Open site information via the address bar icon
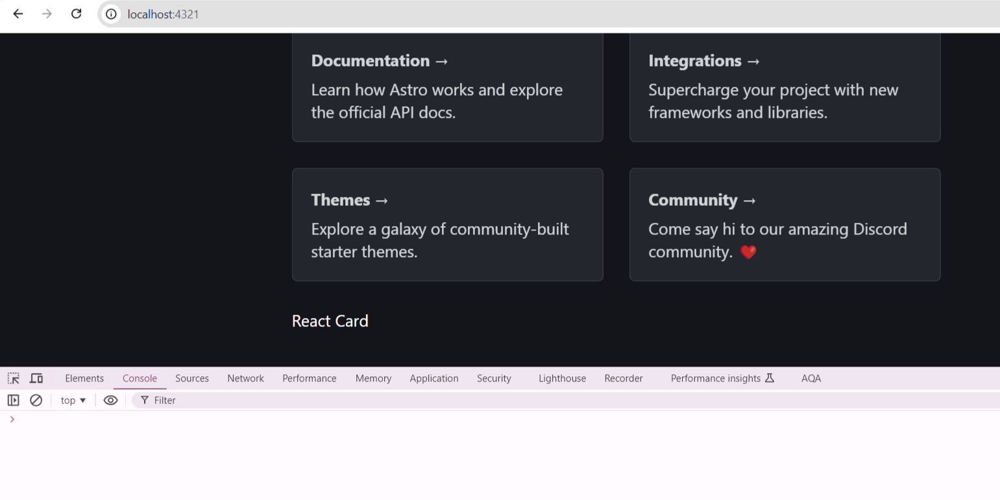 click(x=110, y=14)
